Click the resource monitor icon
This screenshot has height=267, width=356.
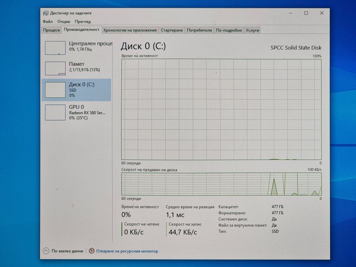(92, 251)
